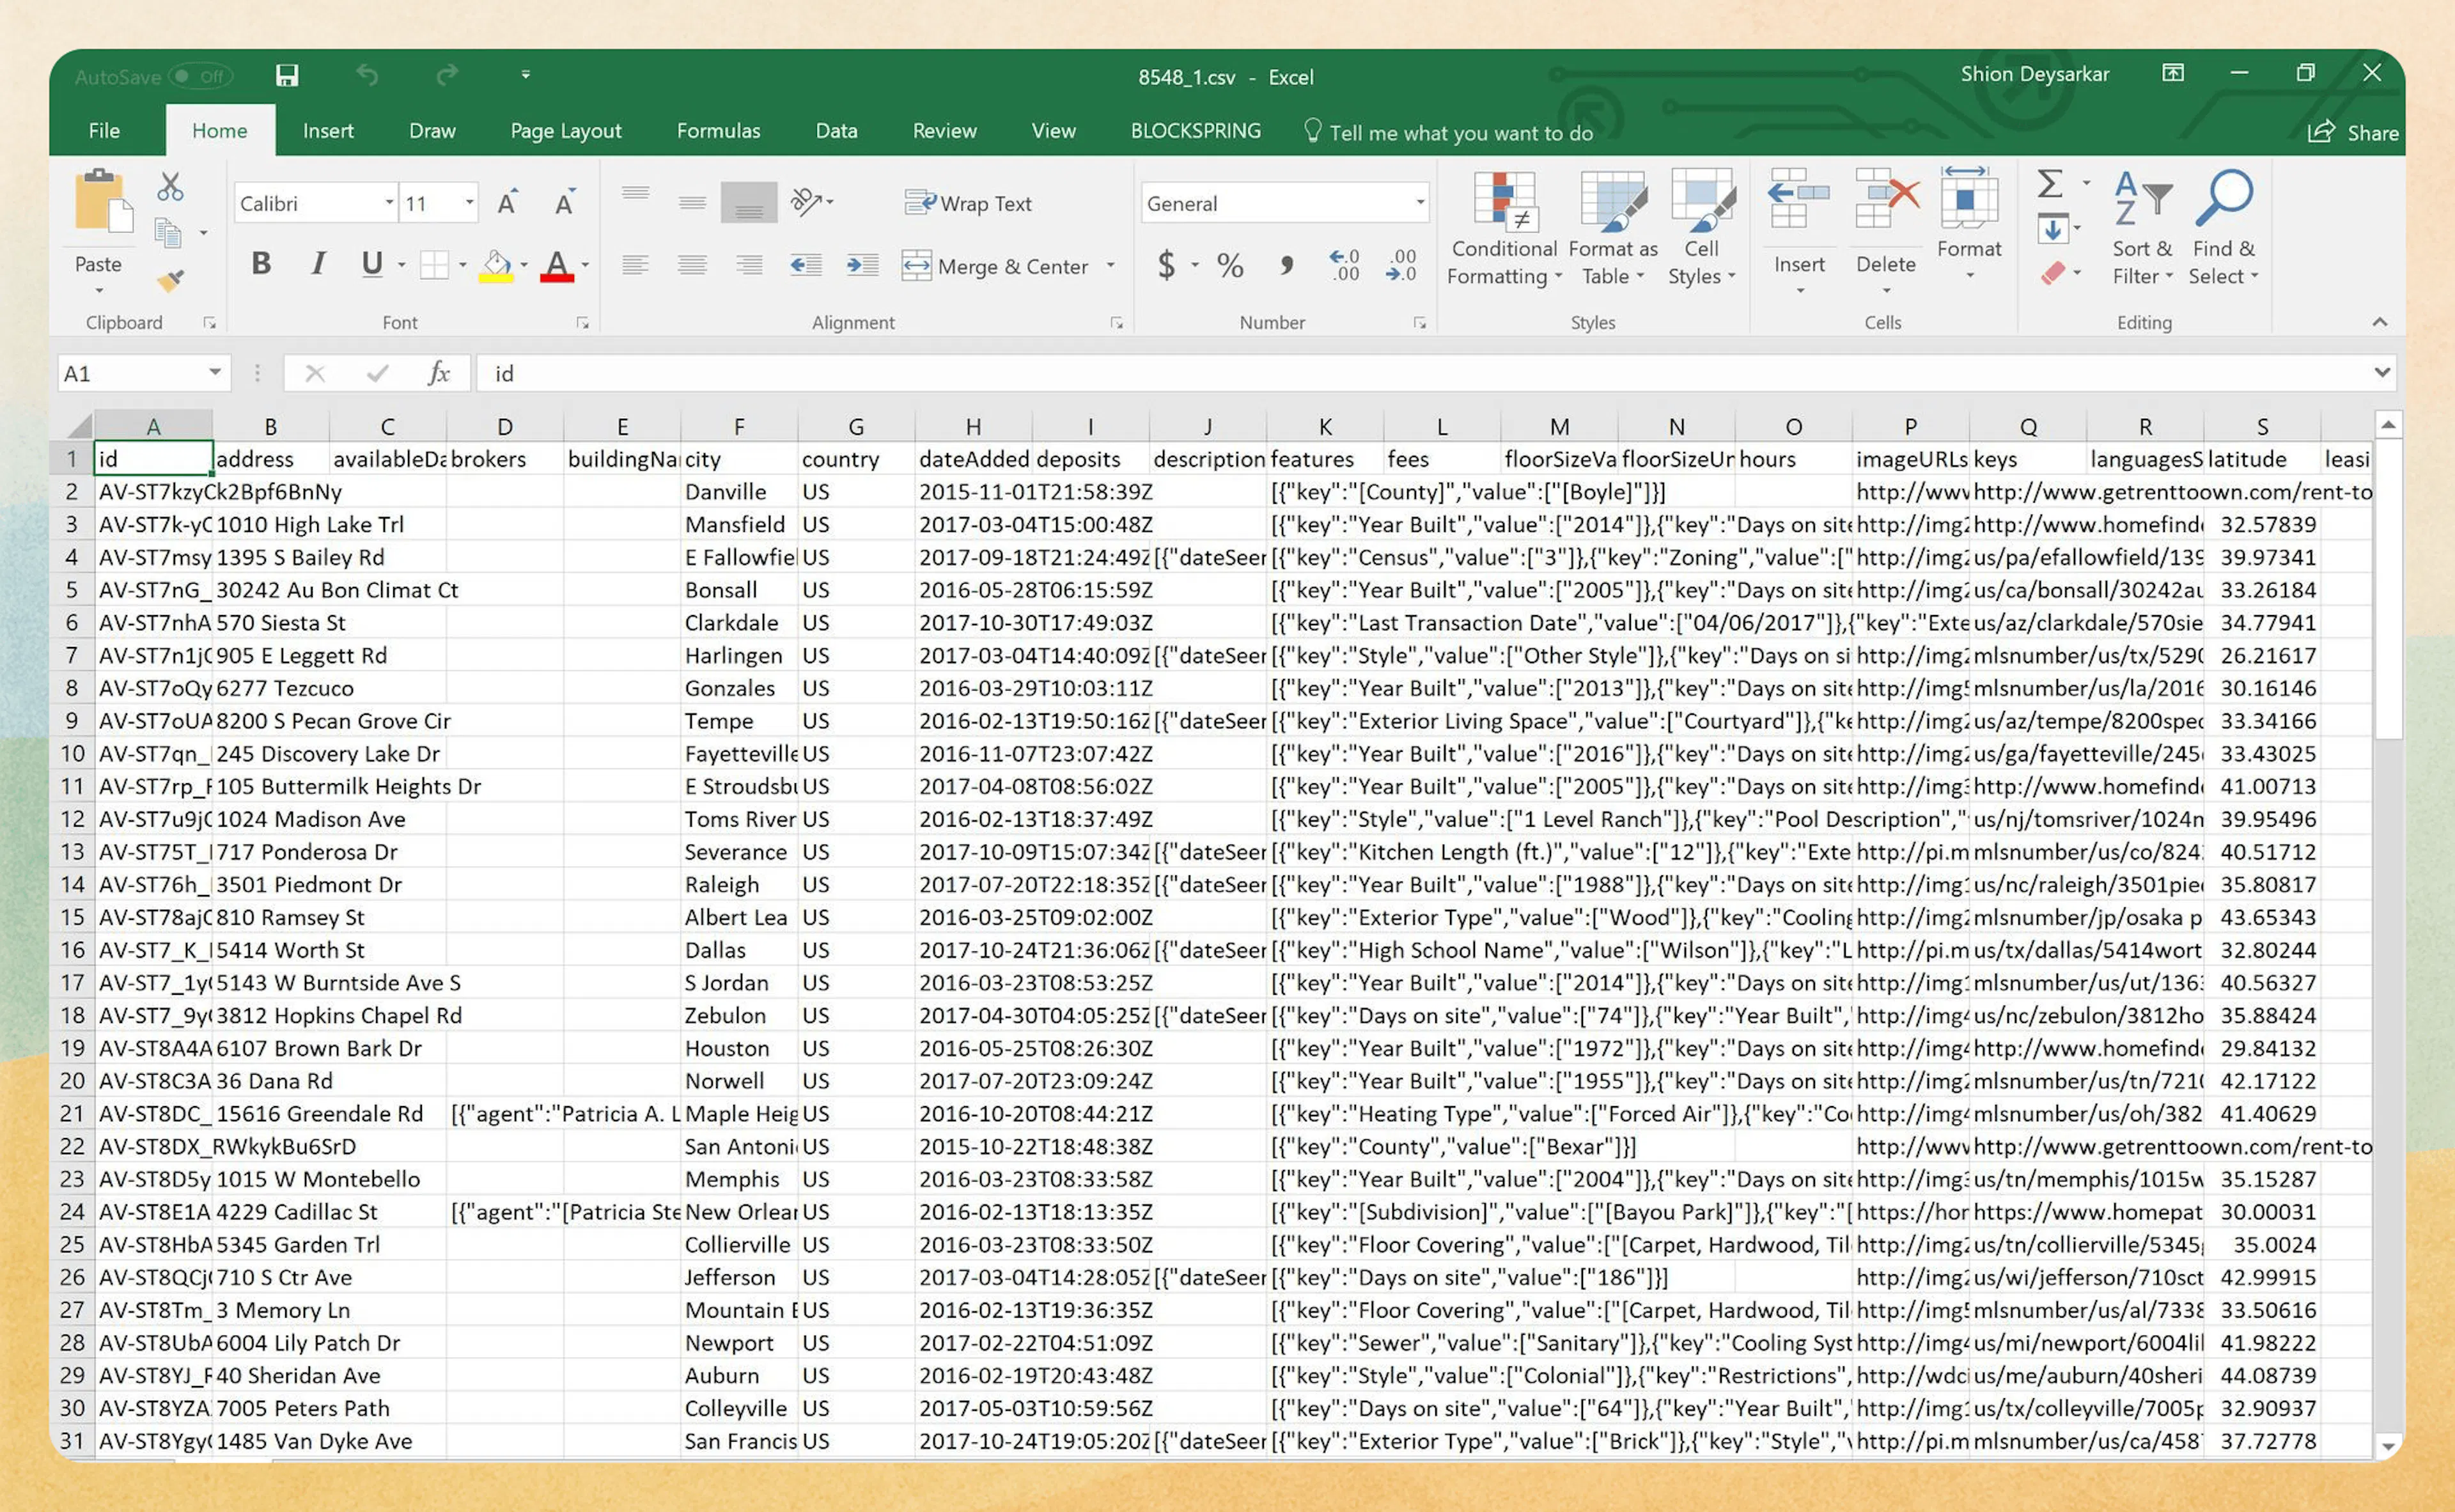Open Conditional Formatting options

point(1502,230)
